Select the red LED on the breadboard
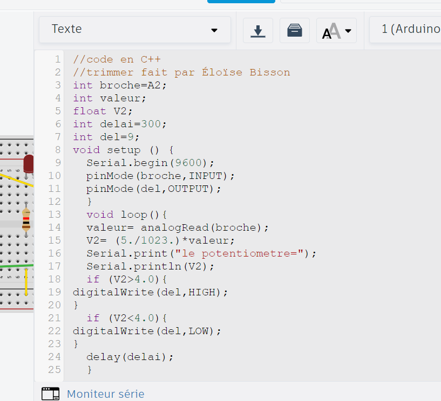441x401 pixels. [x=29, y=164]
